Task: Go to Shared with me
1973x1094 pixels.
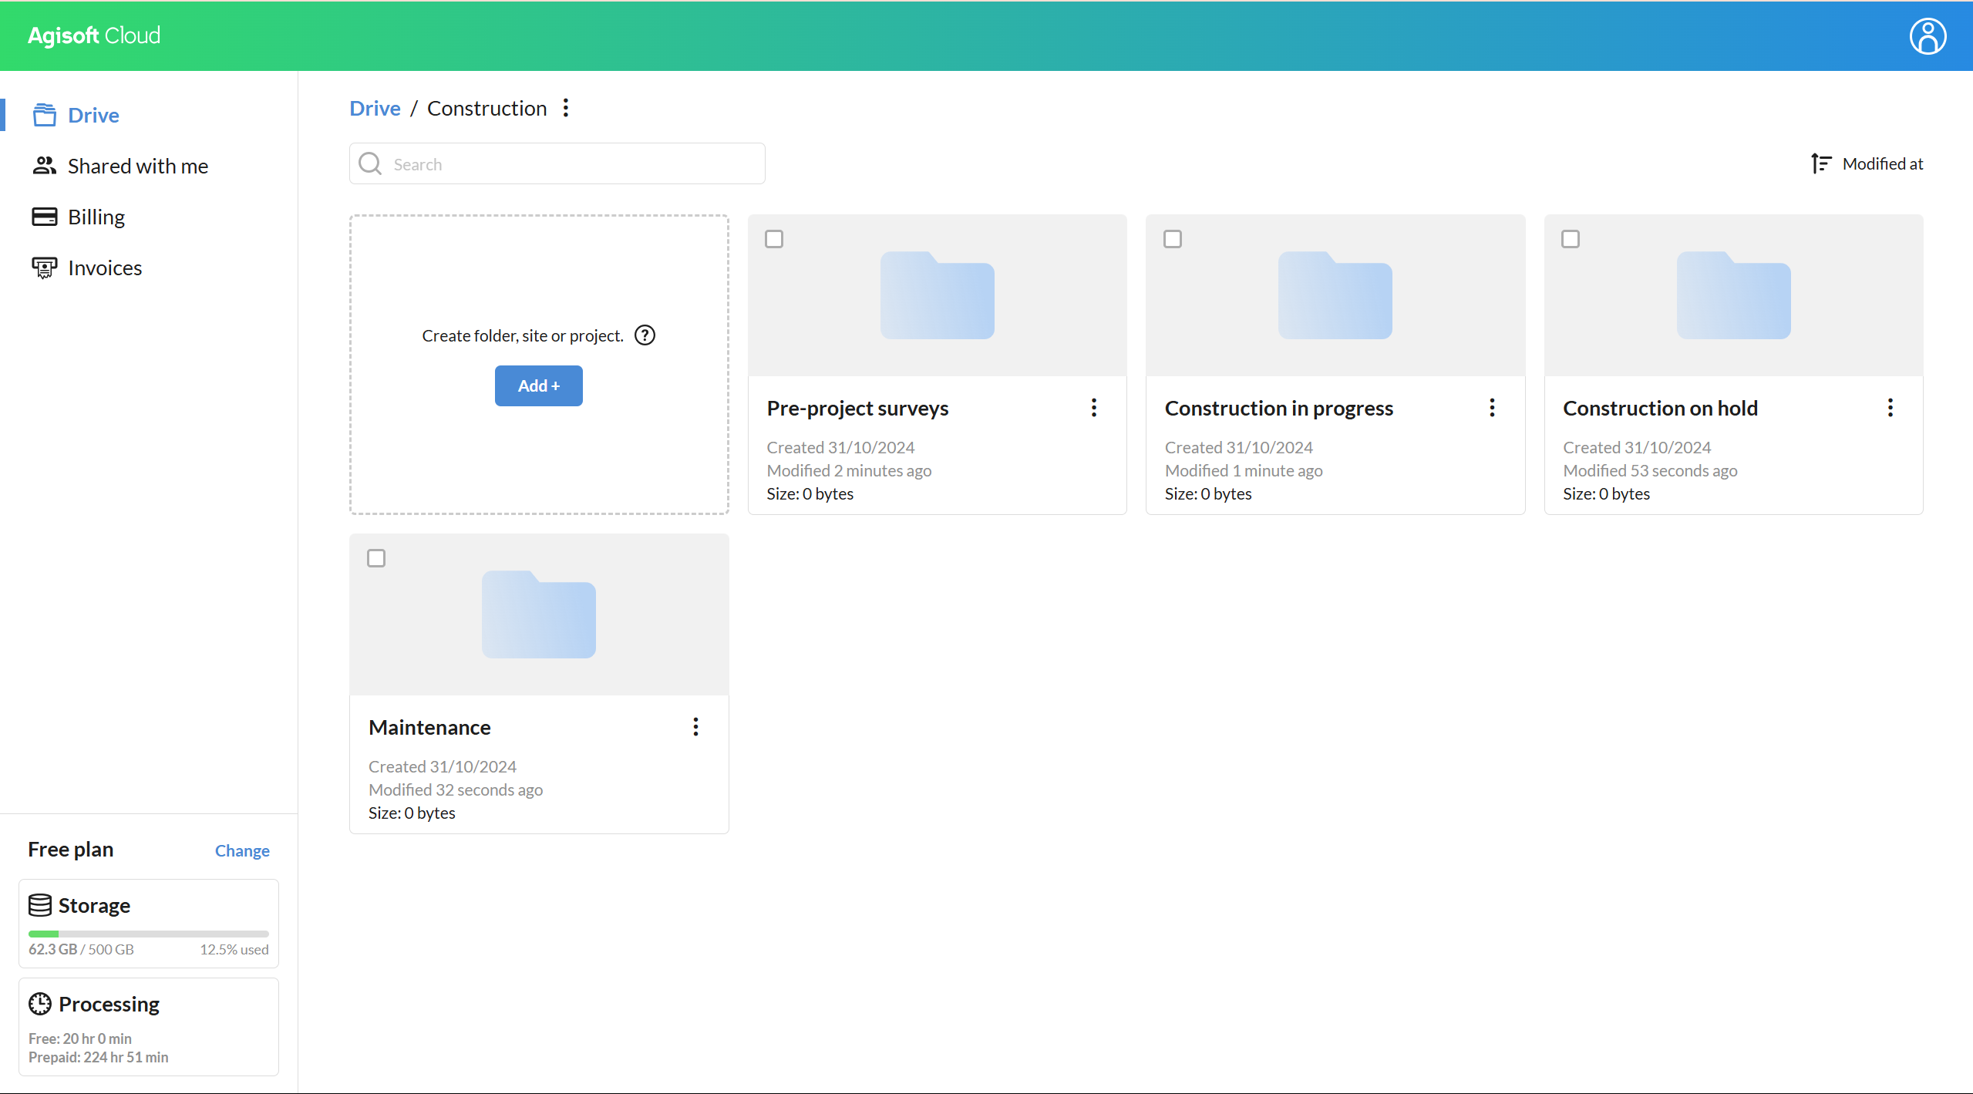Action: (x=137, y=166)
